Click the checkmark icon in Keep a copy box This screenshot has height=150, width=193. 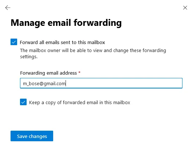[x=23, y=102]
